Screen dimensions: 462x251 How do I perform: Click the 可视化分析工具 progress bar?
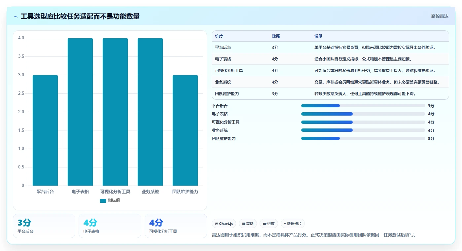pos(363,122)
